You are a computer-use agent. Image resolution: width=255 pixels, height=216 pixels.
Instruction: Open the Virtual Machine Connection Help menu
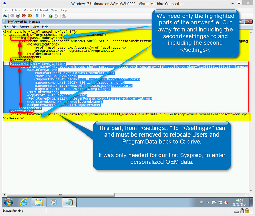tap(64, 10)
